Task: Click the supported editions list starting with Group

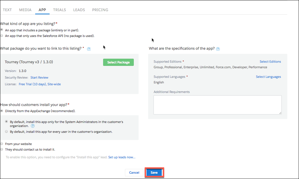Action: point(210,67)
